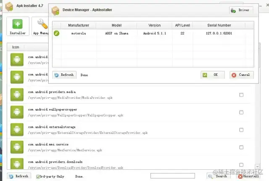The height and width of the screenshot is (181, 269).
Task: Select package name com.android.mms.service
Action: tap(48, 145)
